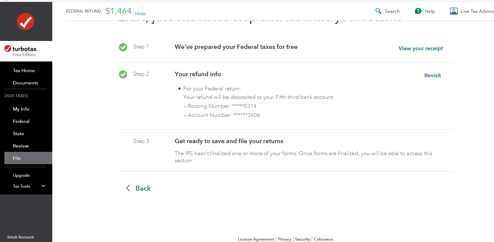
Task: Click the Live Tax Advice person icon
Action: pyautogui.click(x=453, y=11)
